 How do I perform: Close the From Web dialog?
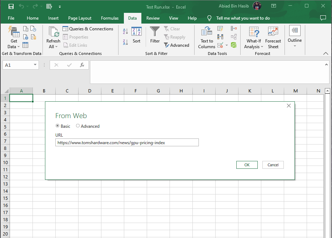(x=288, y=106)
